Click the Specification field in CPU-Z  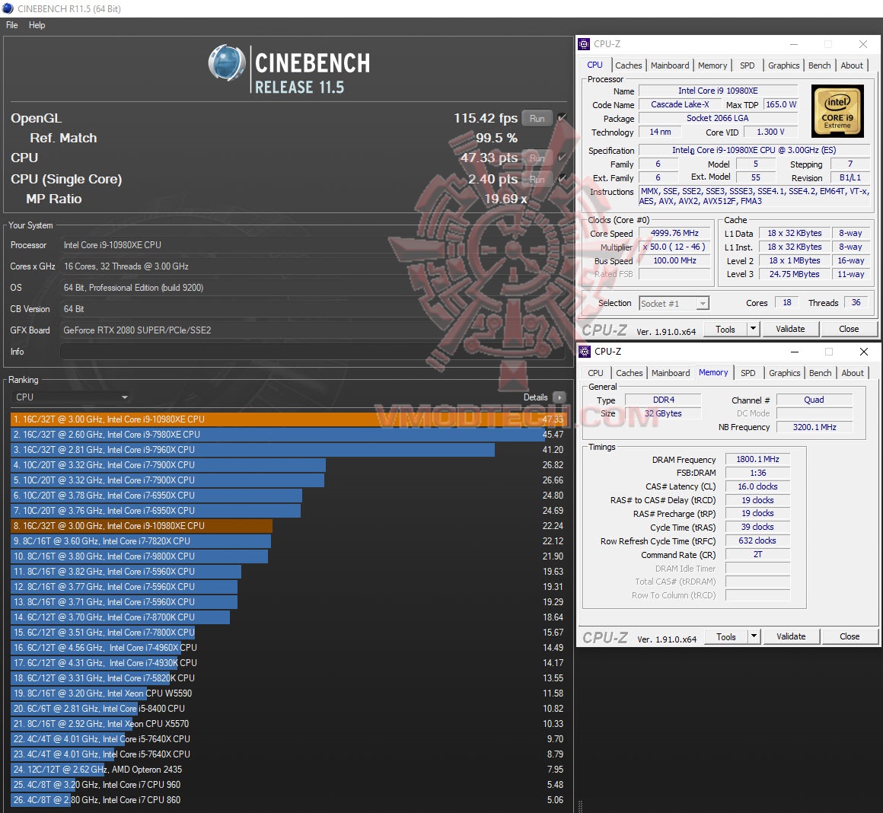754,150
